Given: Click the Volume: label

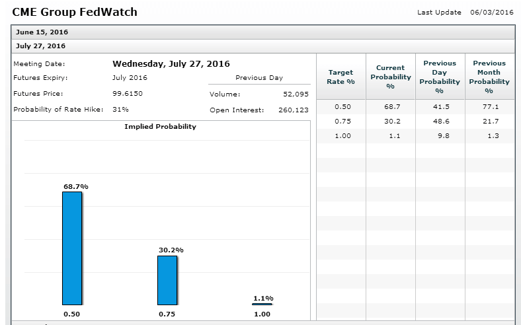Looking at the screenshot, I should [225, 94].
